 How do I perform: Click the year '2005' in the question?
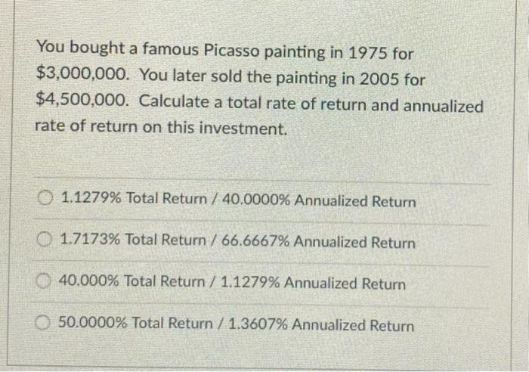[379, 79]
